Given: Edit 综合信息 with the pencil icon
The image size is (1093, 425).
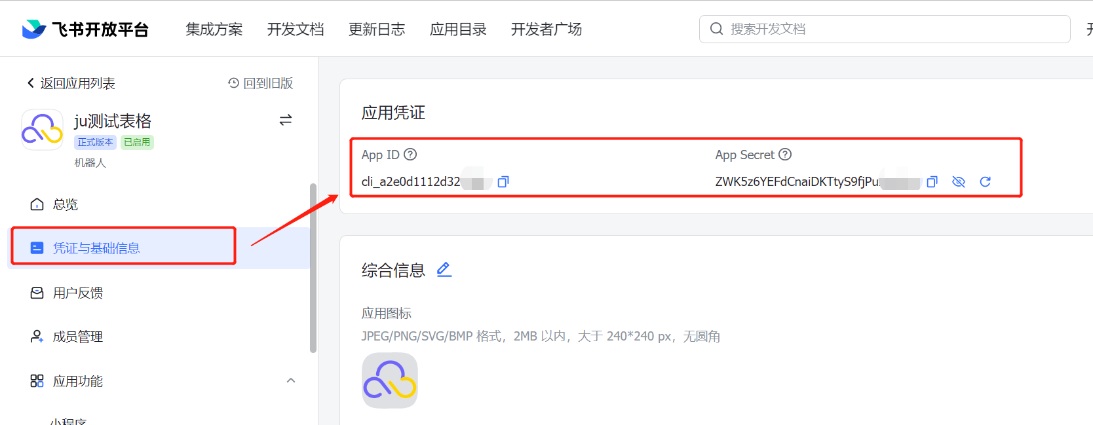Looking at the screenshot, I should pos(444,269).
